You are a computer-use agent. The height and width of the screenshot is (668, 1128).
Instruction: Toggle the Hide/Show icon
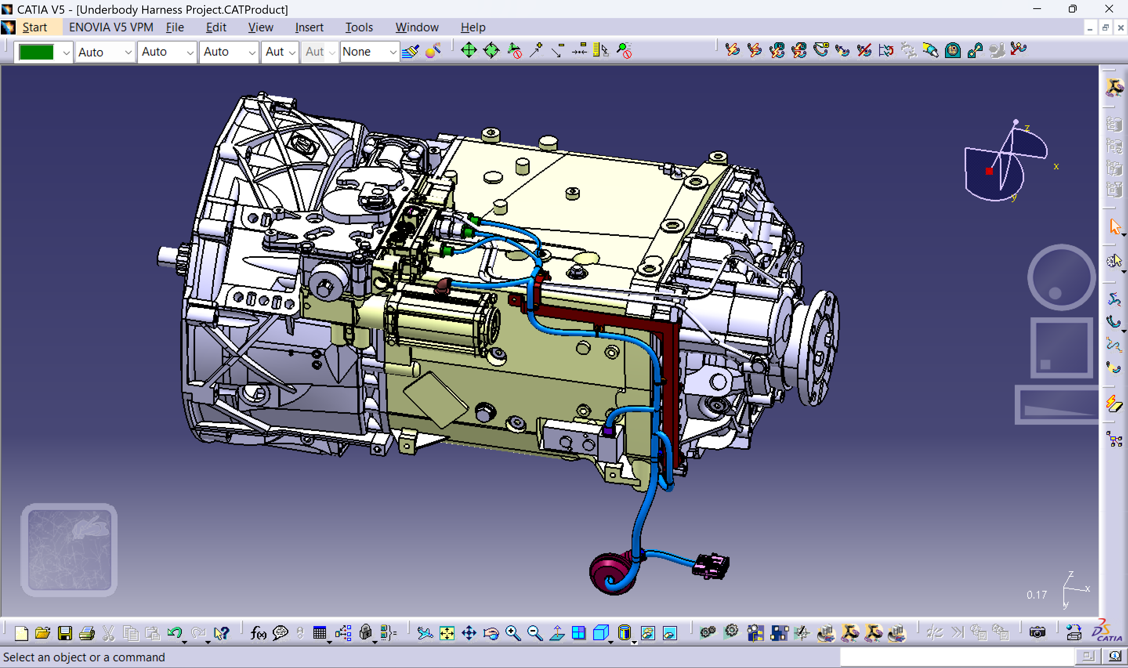pyautogui.click(x=648, y=633)
